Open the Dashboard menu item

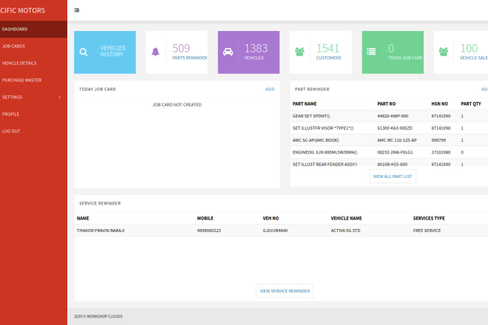click(x=33, y=30)
